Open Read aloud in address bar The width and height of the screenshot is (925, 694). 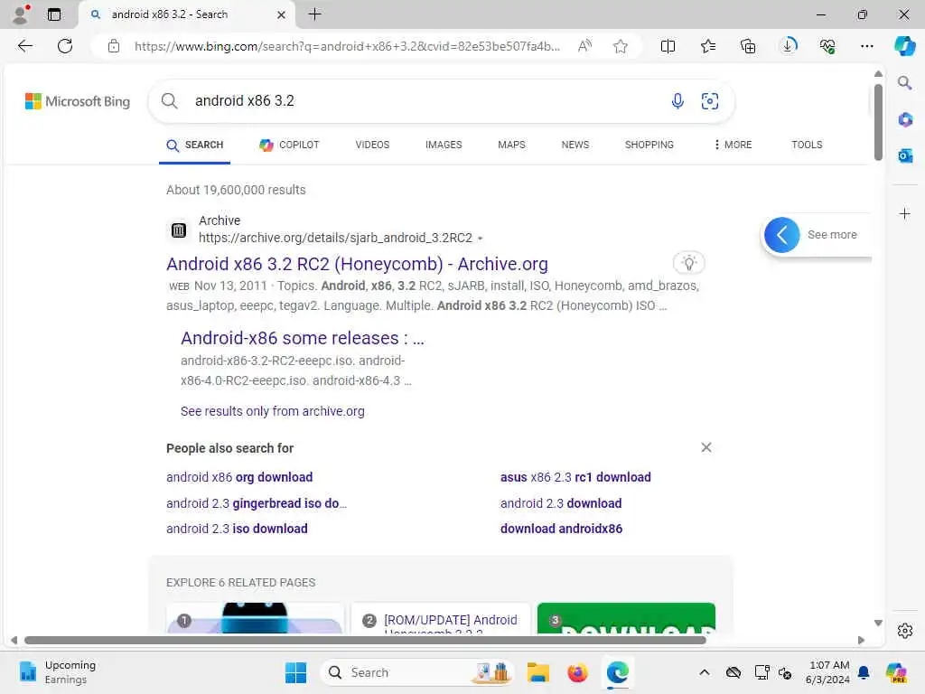[584, 46]
